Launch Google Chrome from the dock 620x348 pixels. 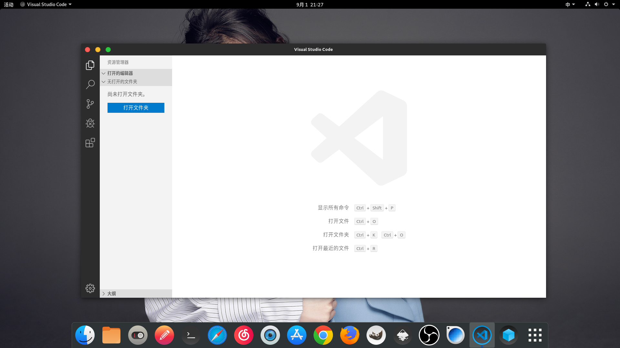pyautogui.click(x=323, y=335)
